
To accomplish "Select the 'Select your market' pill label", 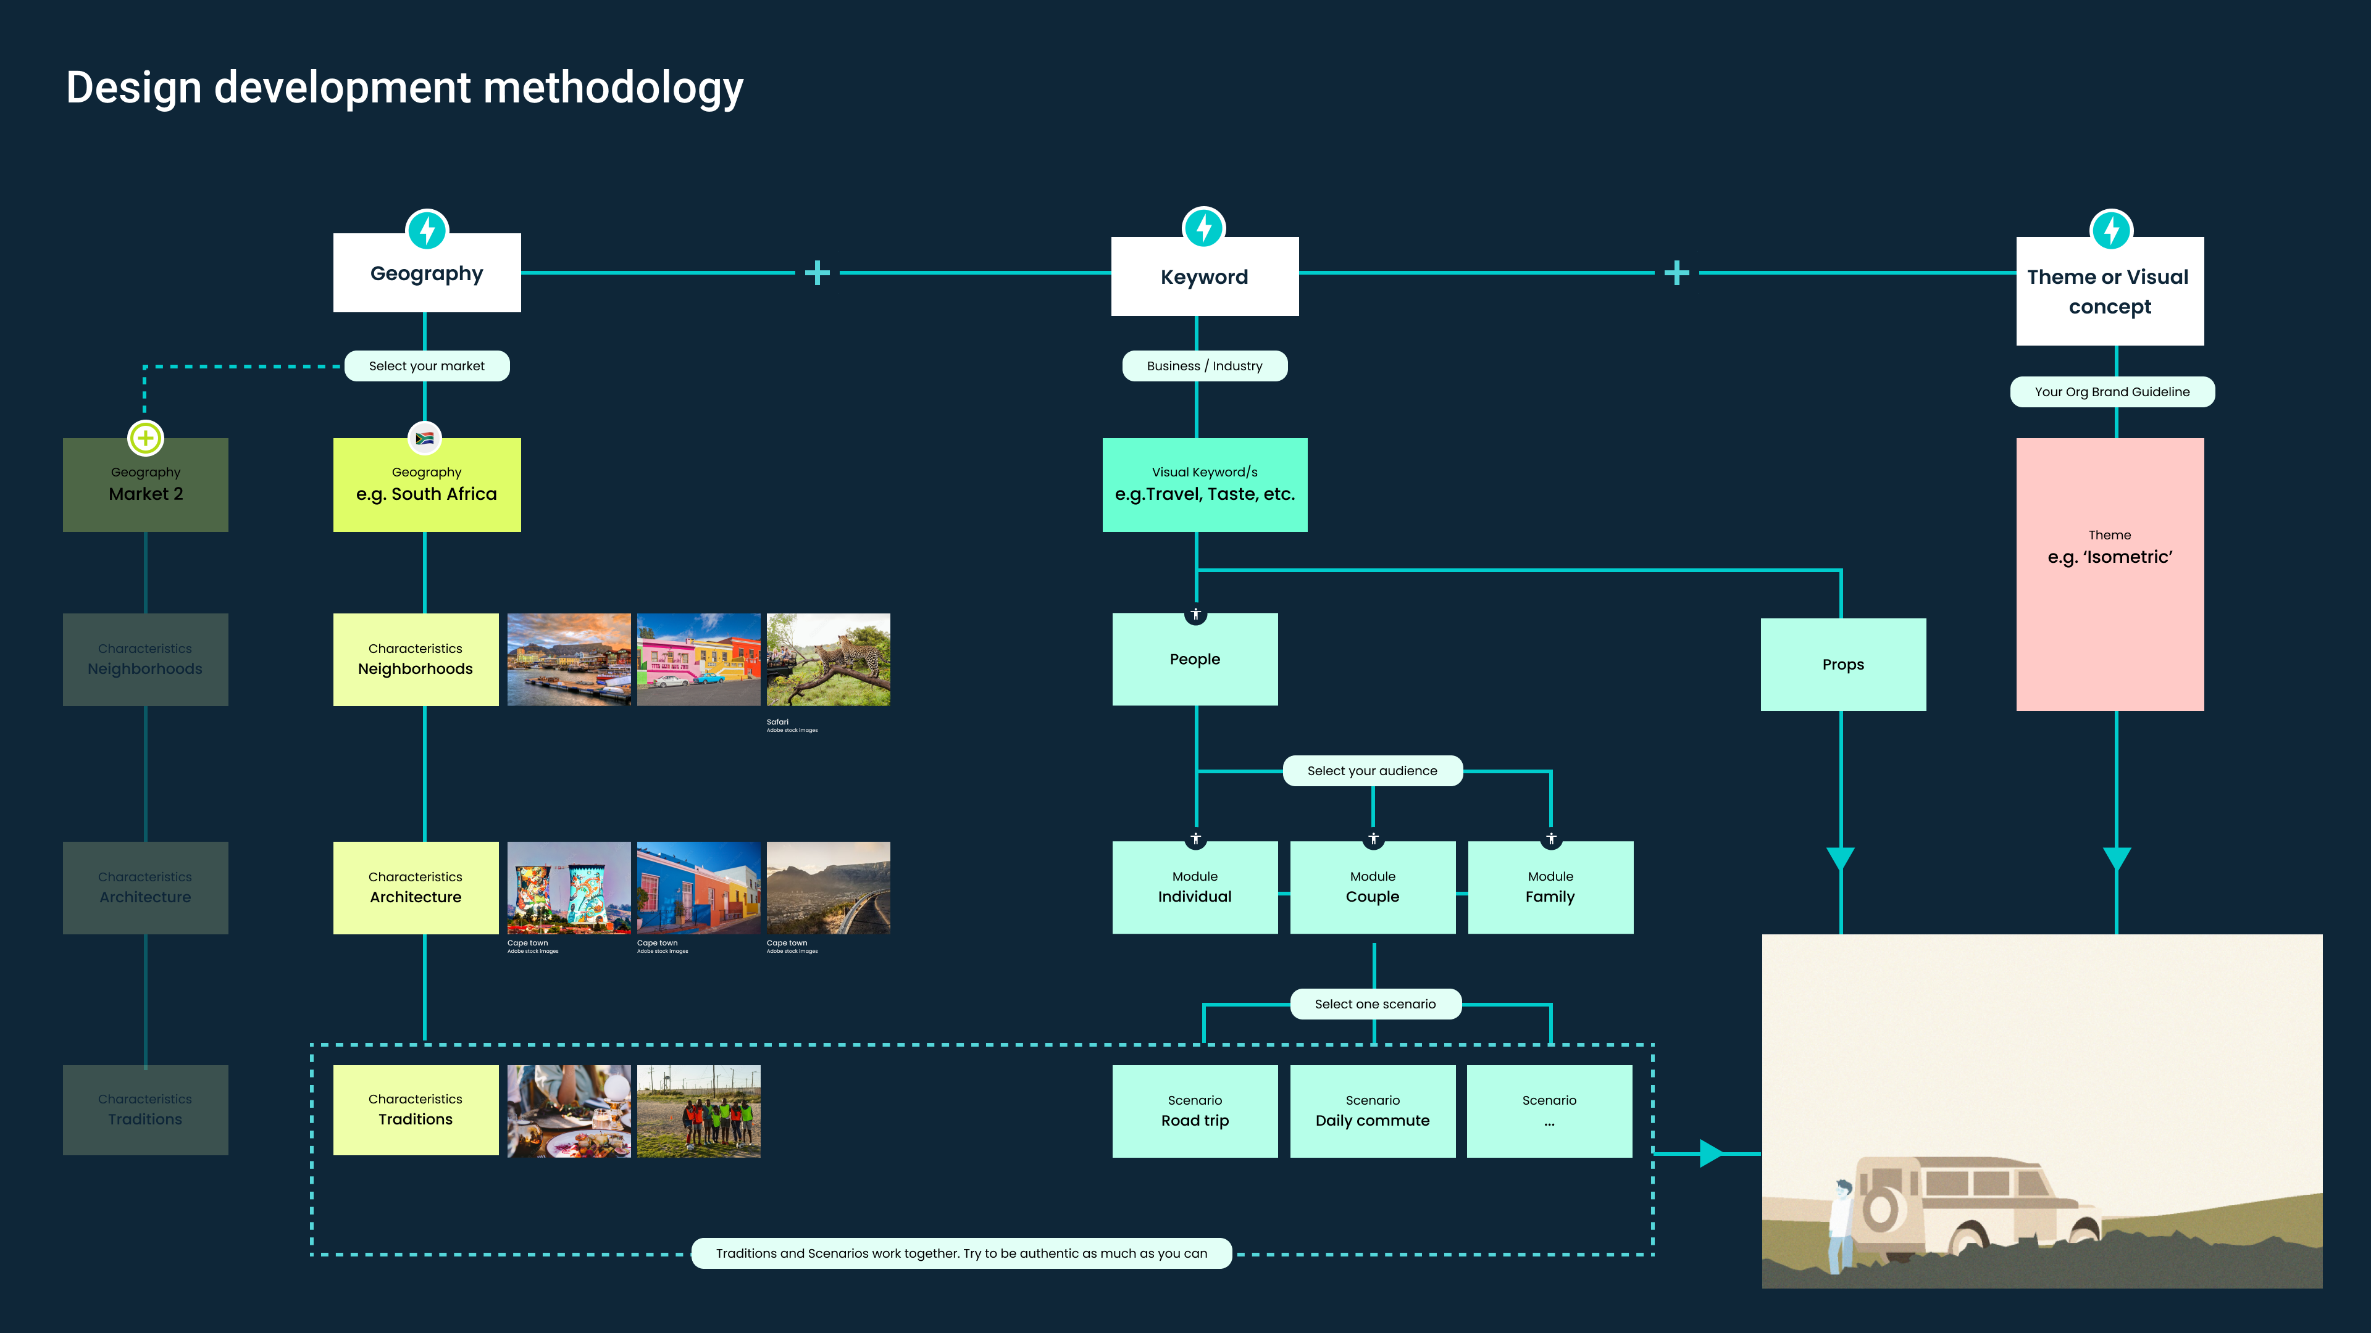I will coord(426,366).
